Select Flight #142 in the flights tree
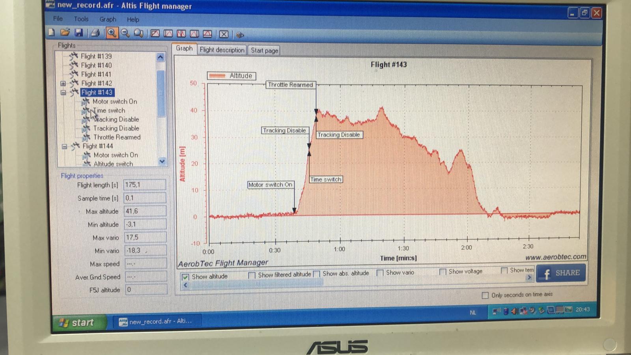This screenshot has height=355, width=631. click(97, 83)
